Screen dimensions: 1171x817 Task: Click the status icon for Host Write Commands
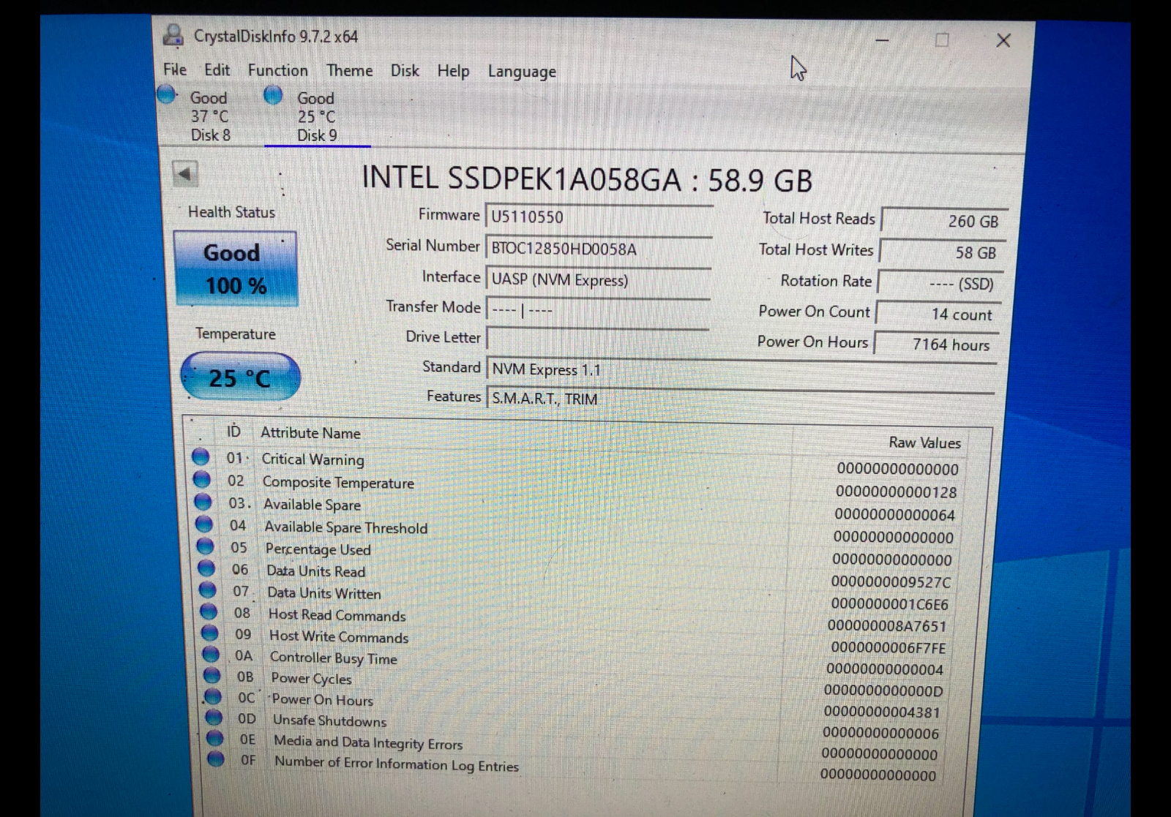coord(210,633)
